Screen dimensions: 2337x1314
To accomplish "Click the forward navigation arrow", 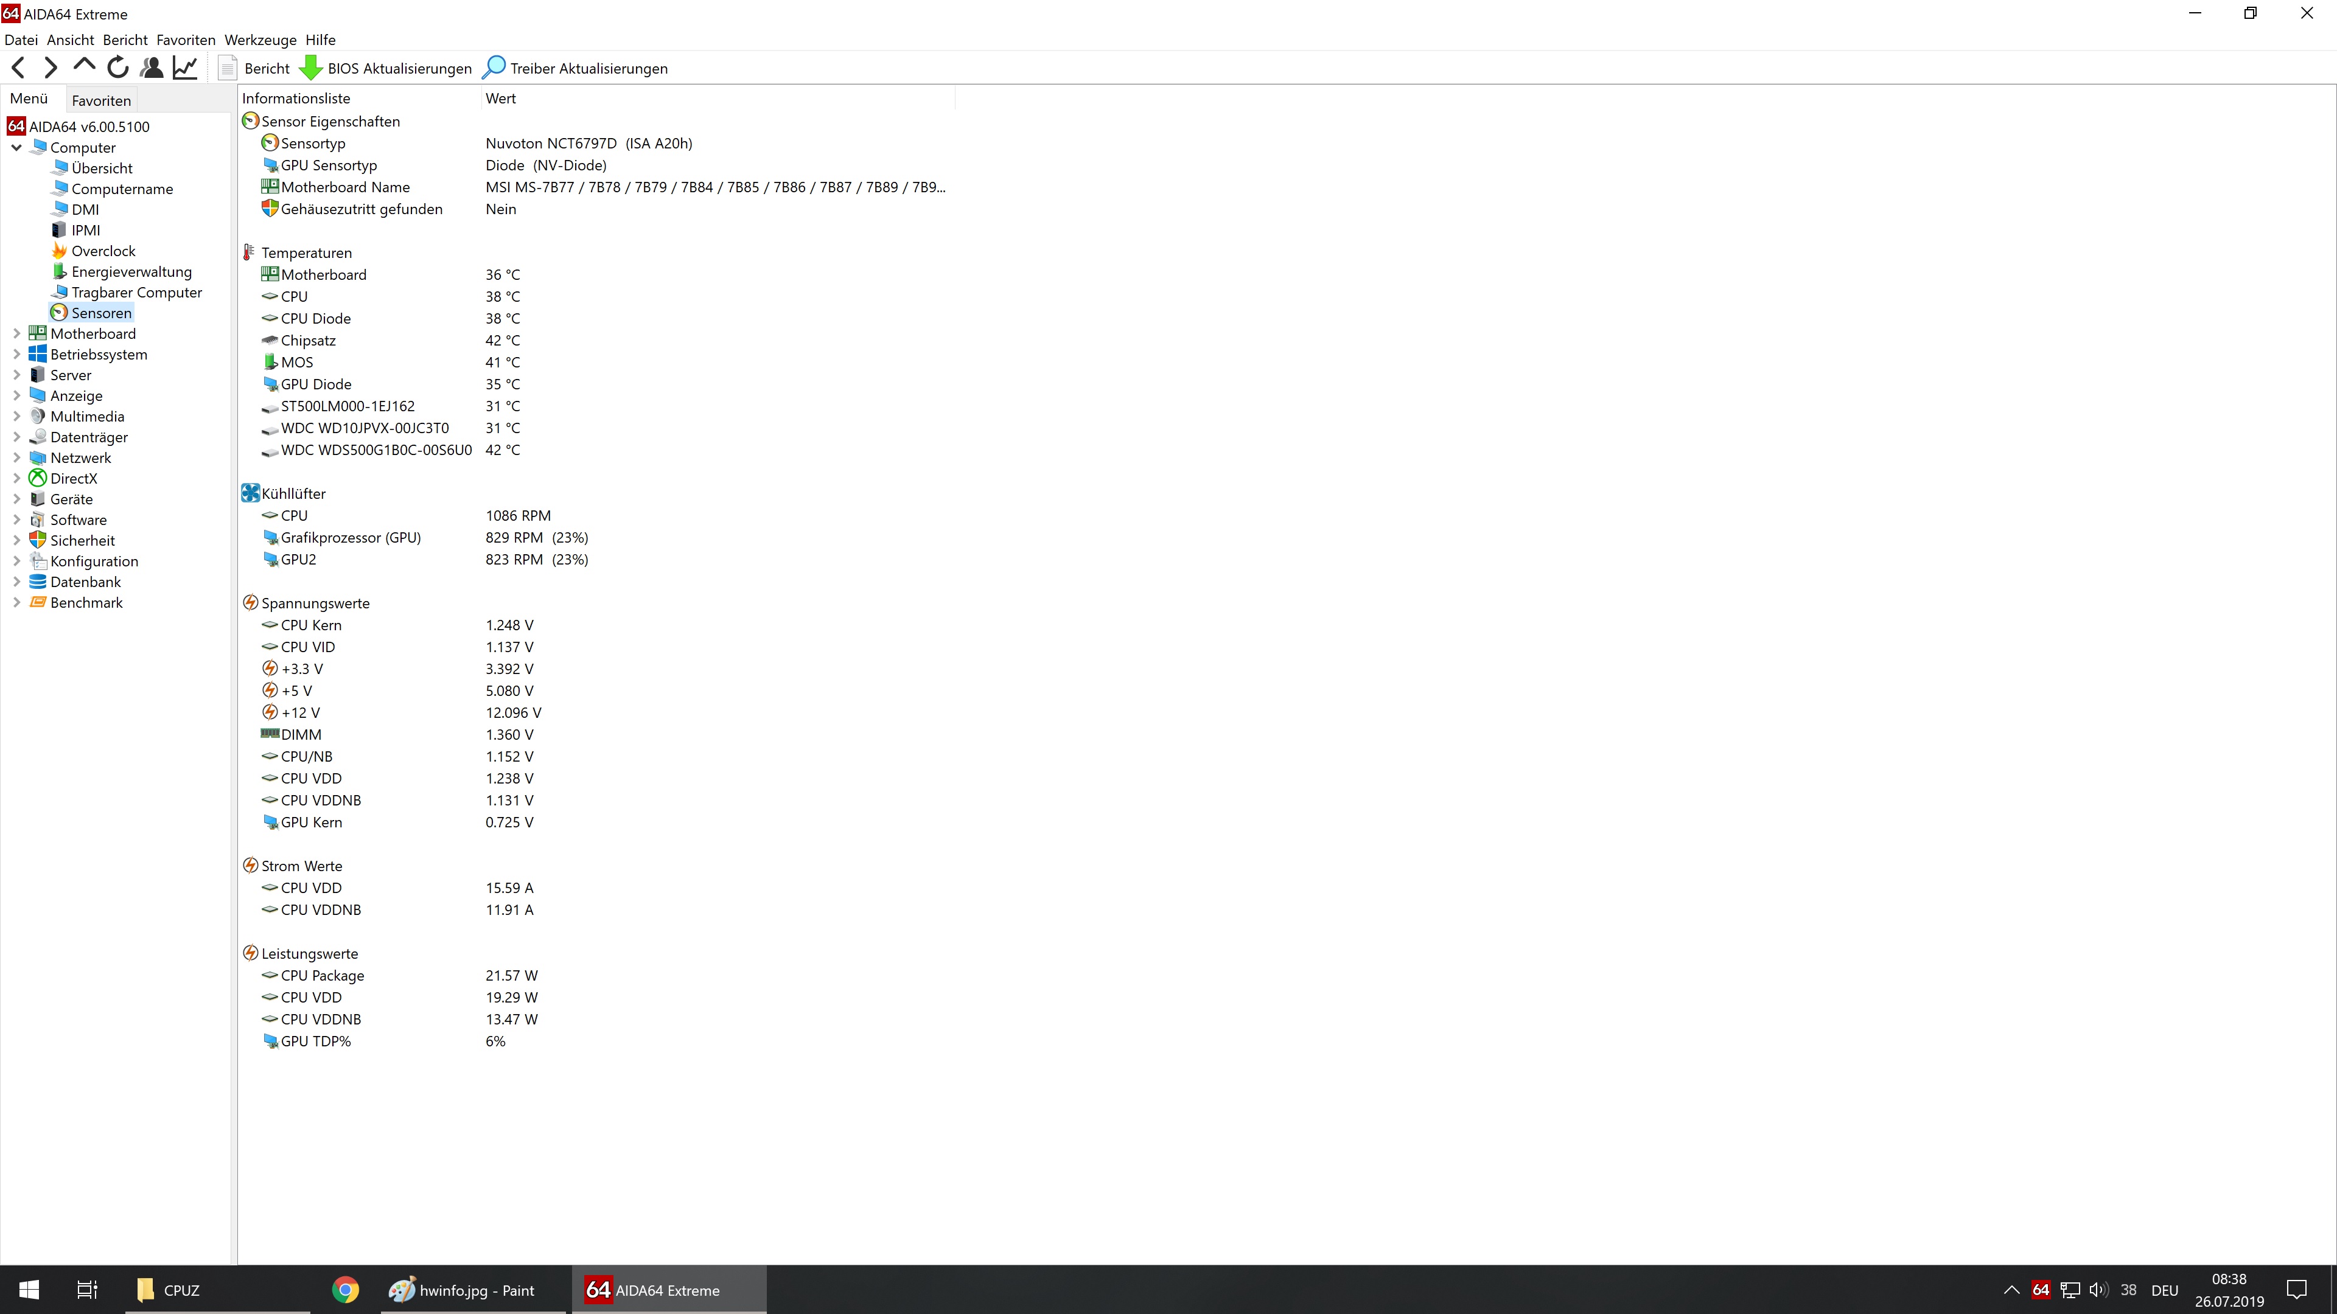I will tap(51, 68).
